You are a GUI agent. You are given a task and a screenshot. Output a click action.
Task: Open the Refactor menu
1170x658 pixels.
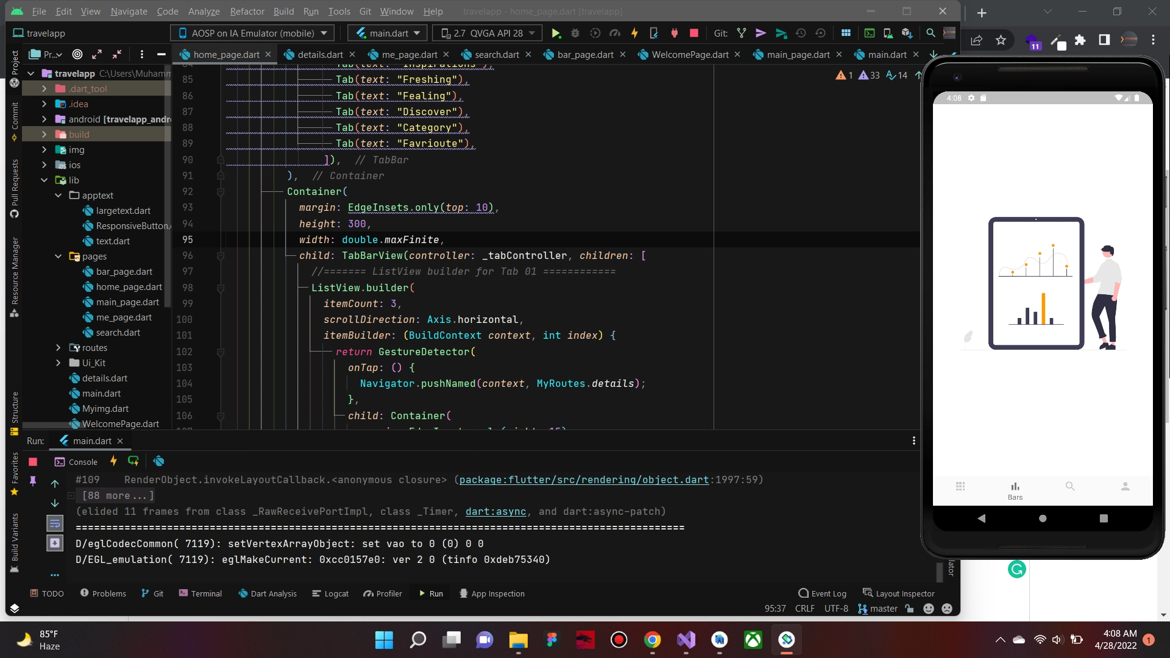point(247,11)
